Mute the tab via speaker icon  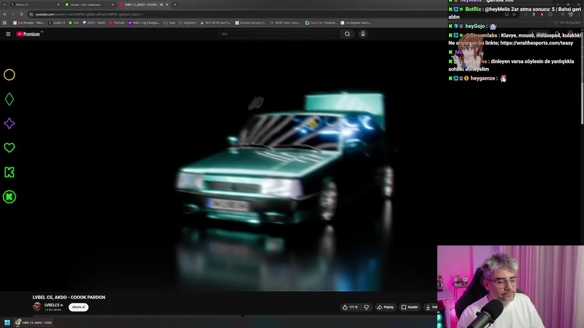[x=161, y=5]
